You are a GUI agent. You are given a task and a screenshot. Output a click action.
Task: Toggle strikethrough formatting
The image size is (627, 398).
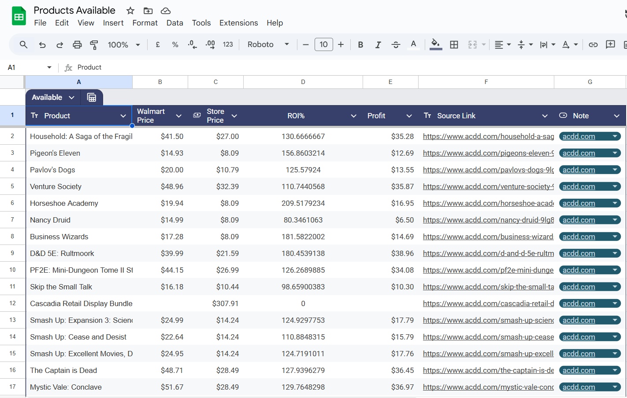(396, 44)
